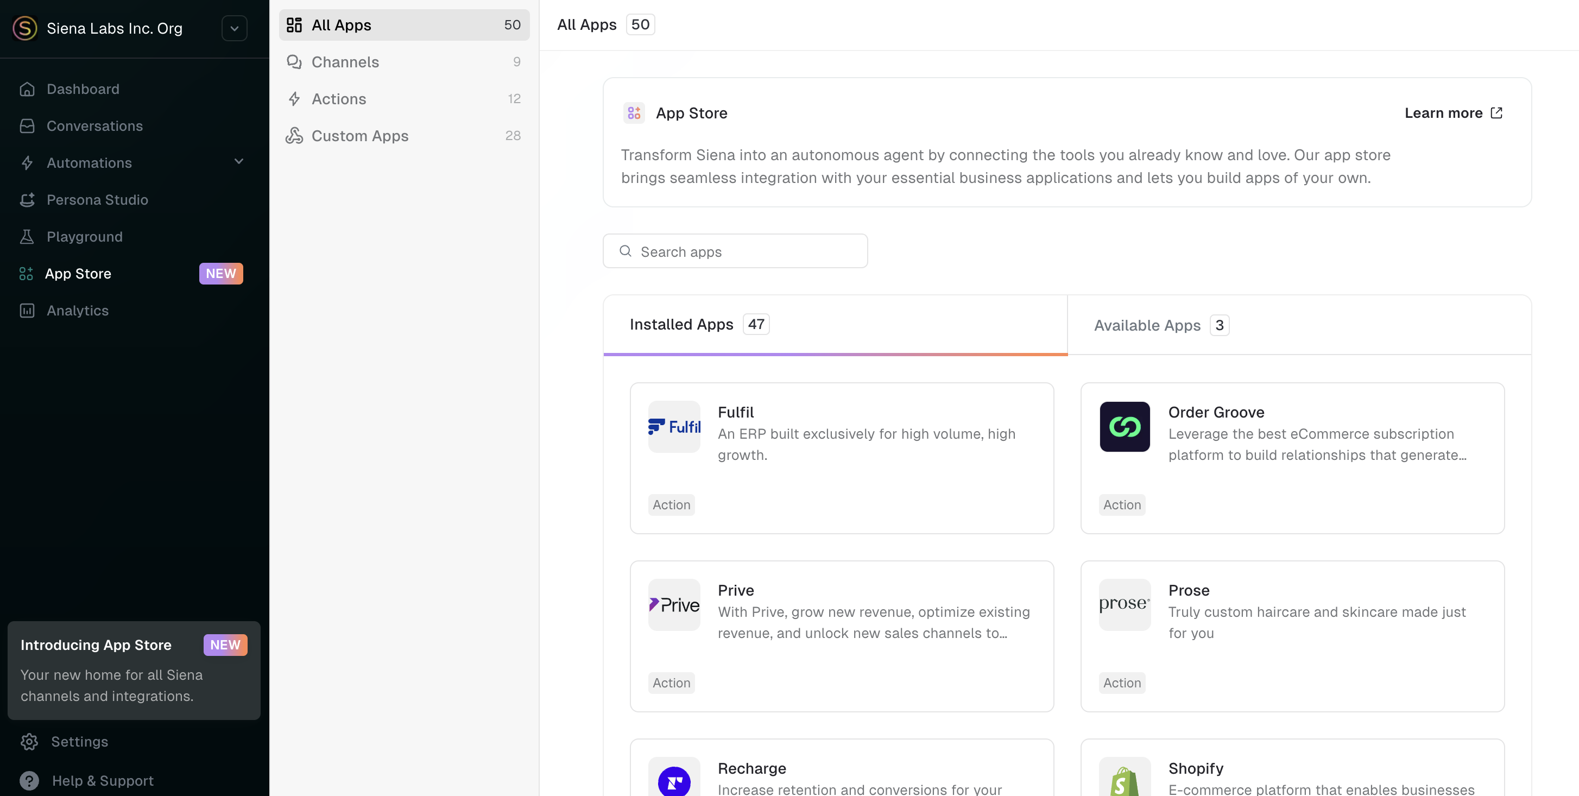Click the Analytics chart icon
The image size is (1579, 796).
(27, 310)
